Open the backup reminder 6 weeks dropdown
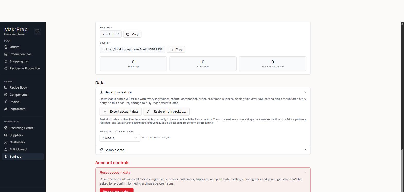Viewport: 404px width, 192px height. click(120, 138)
